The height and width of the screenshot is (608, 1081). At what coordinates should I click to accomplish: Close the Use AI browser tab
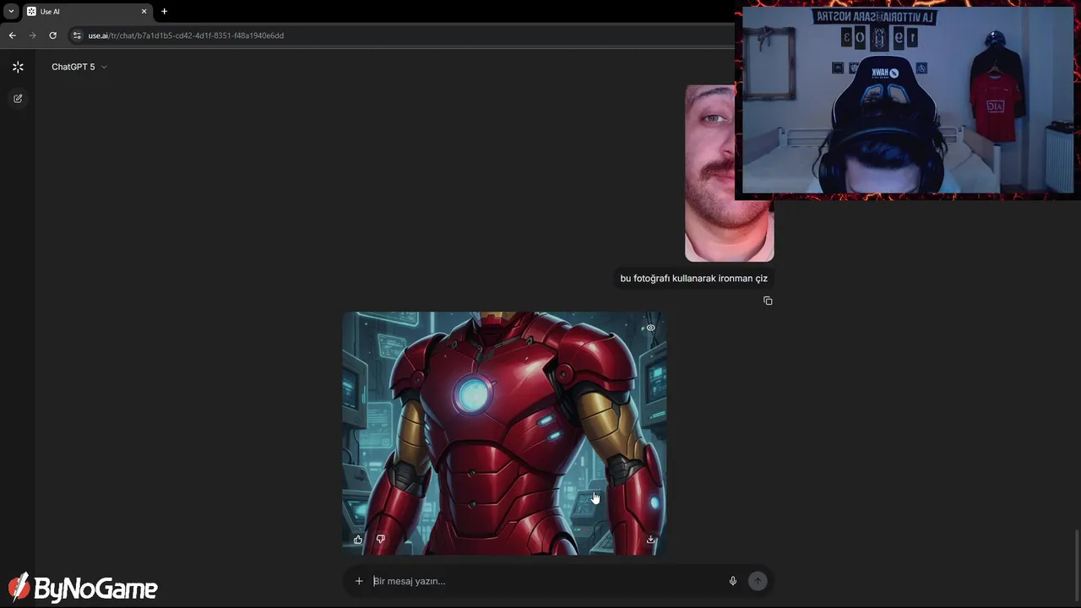point(144,12)
